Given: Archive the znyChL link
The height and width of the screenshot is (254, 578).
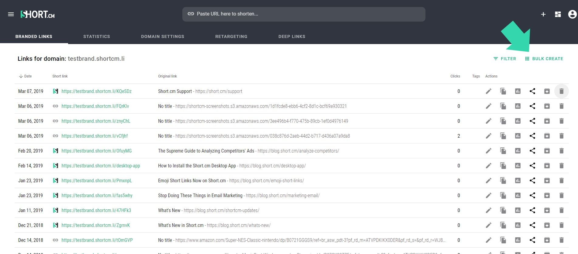Looking at the screenshot, I should (x=547, y=121).
